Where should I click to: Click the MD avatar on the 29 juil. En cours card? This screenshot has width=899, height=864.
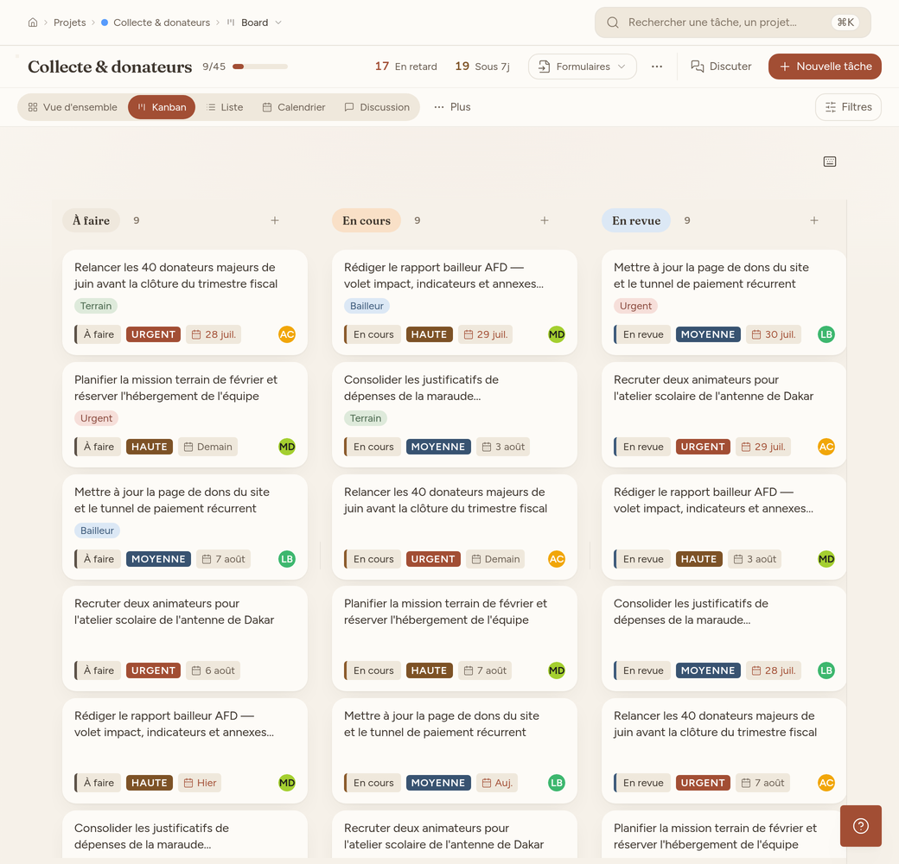556,334
